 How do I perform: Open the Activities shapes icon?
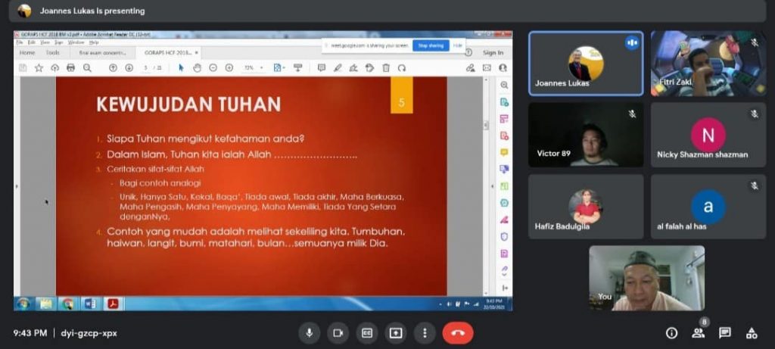click(752, 333)
